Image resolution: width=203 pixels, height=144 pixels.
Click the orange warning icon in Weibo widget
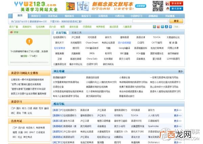pos(29,42)
